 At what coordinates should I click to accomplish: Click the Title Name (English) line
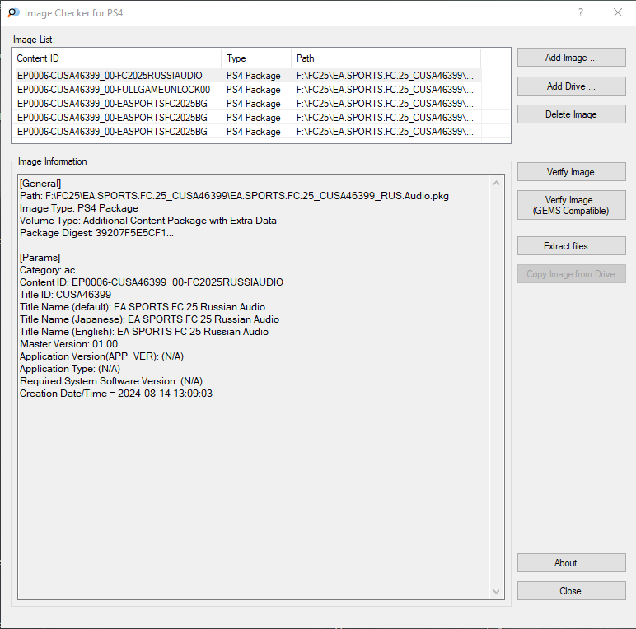pyautogui.click(x=144, y=332)
